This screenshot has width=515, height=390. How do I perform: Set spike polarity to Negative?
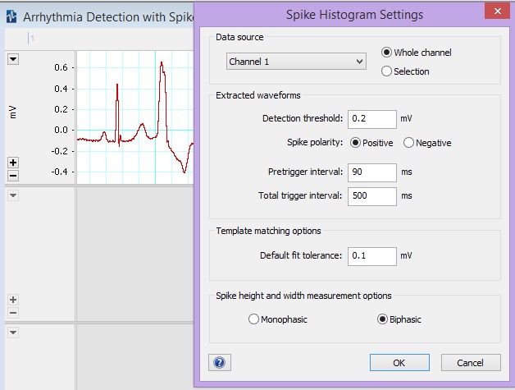pyautogui.click(x=409, y=143)
